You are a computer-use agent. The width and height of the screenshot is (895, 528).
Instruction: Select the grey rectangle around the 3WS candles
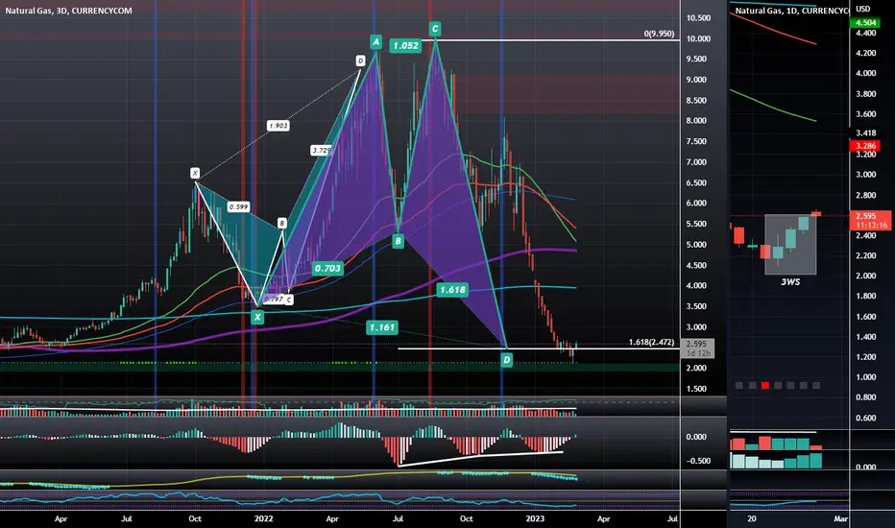coord(790,244)
